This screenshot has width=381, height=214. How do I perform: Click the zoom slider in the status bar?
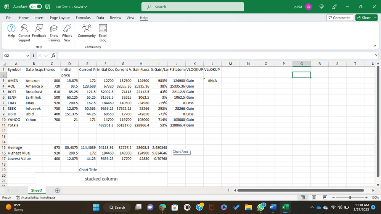[x=350, y=197]
